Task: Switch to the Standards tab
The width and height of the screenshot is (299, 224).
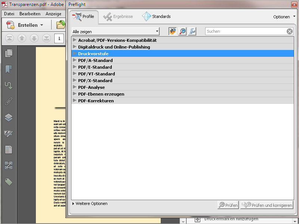Action: coord(158,16)
